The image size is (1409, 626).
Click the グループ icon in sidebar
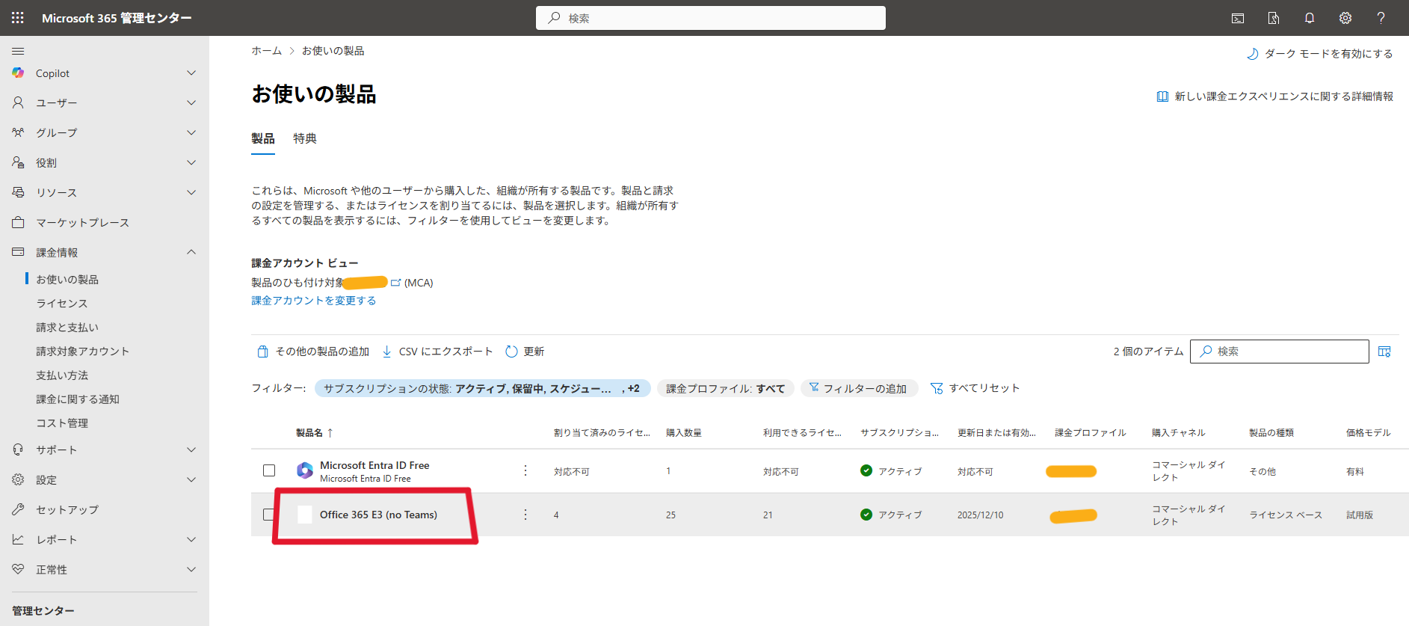(x=18, y=132)
